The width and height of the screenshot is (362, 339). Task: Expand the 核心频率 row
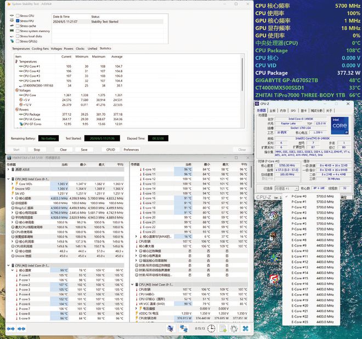tap(13, 198)
